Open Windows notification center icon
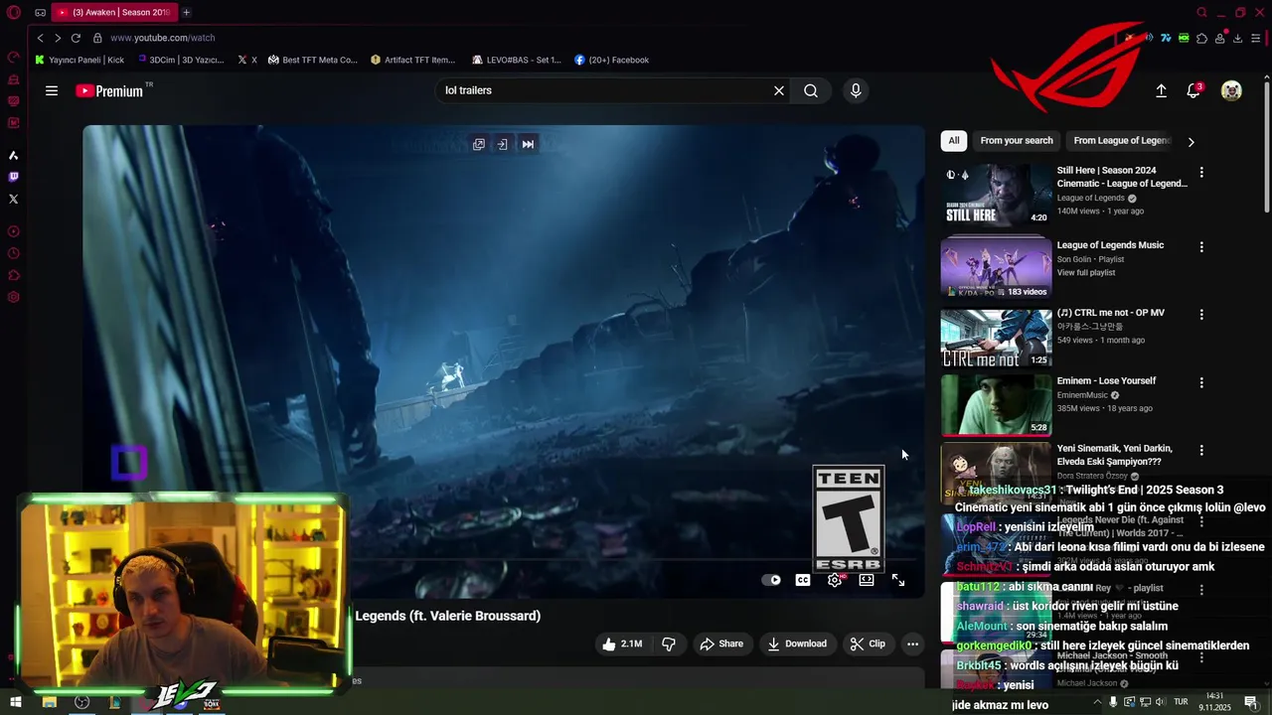The width and height of the screenshot is (1272, 715). [x=1251, y=703]
